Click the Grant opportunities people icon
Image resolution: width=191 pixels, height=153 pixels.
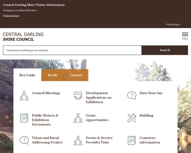78,118
